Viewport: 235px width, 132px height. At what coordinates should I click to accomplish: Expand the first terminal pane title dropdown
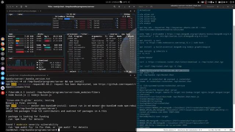tap(41, 11)
